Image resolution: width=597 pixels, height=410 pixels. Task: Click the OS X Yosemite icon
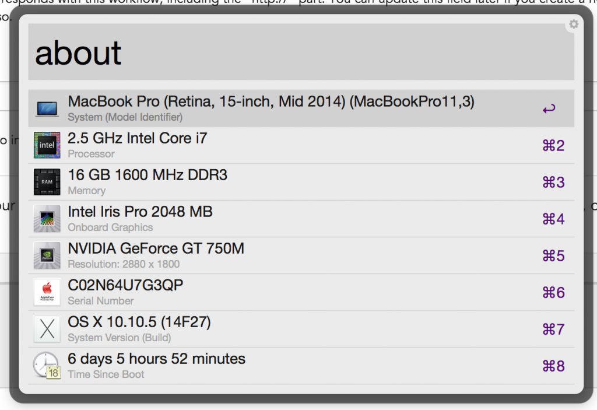(47, 329)
